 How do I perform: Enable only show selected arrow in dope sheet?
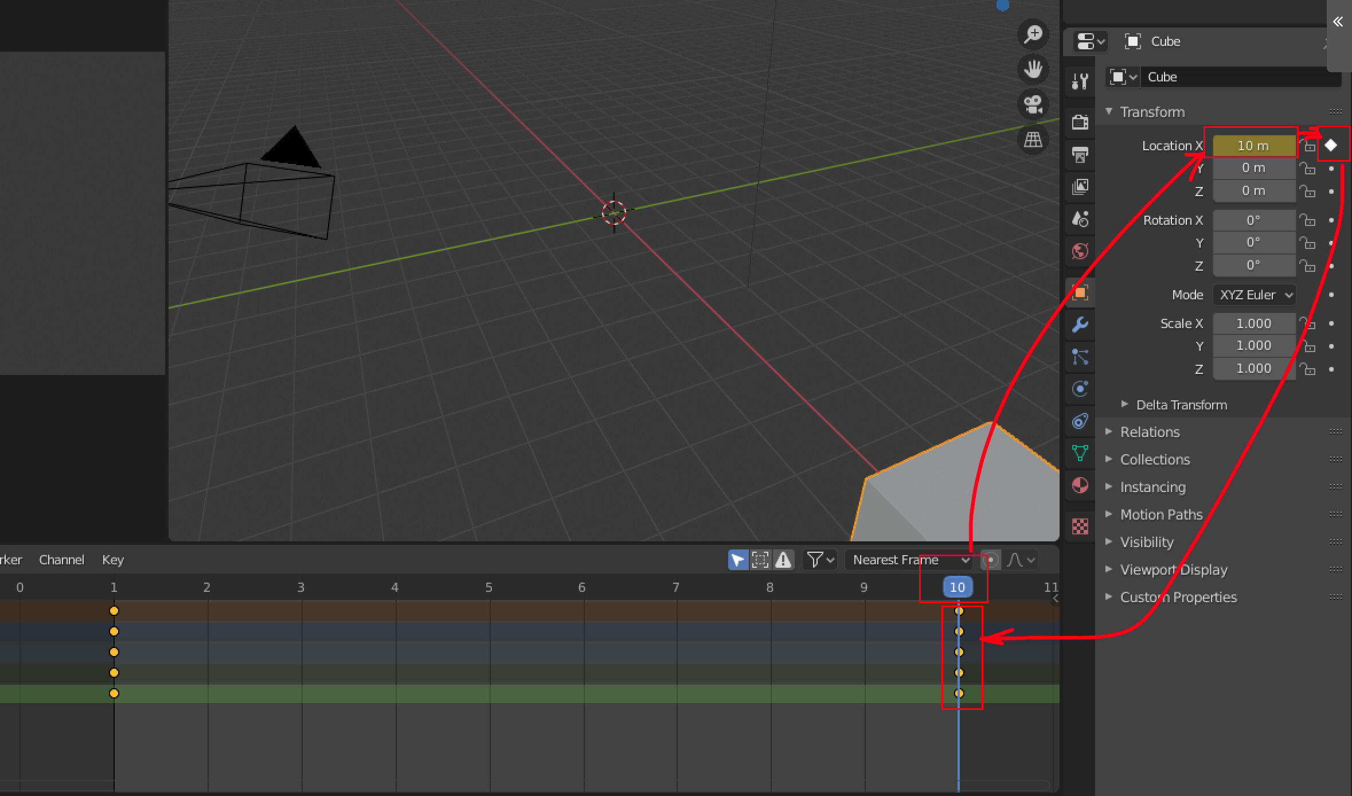pyautogui.click(x=738, y=560)
